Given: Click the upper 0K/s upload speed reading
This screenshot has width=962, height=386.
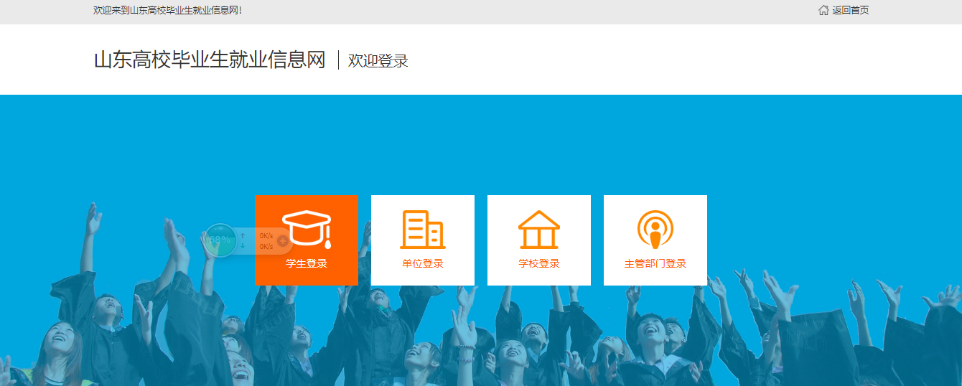Looking at the screenshot, I should pyautogui.click(x=266, y=235).
